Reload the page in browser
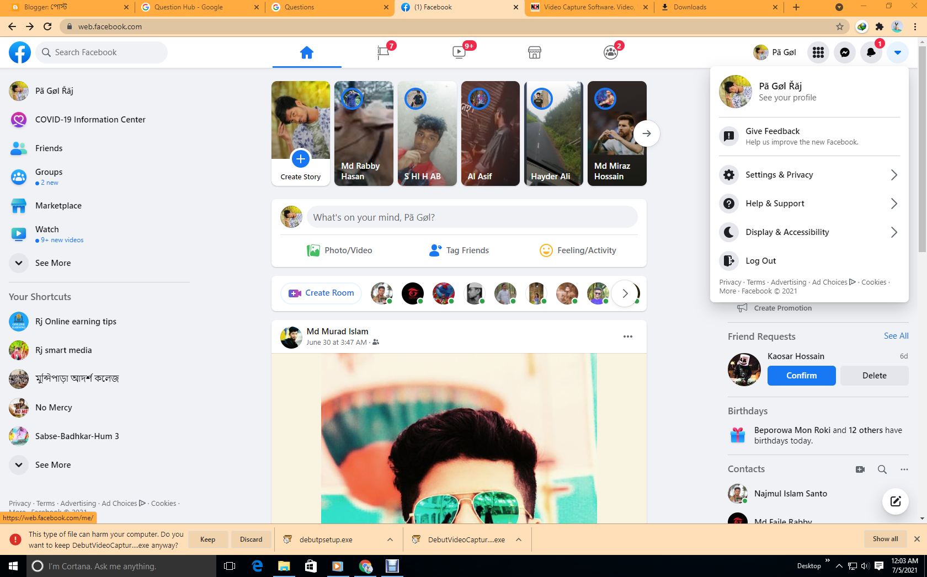927x577 pixels. coord(47,26)
